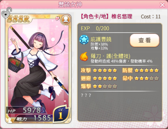Click the profile avatar icon on card
Image resolution: width=168 pixels, height=129 pixels.
65,20
